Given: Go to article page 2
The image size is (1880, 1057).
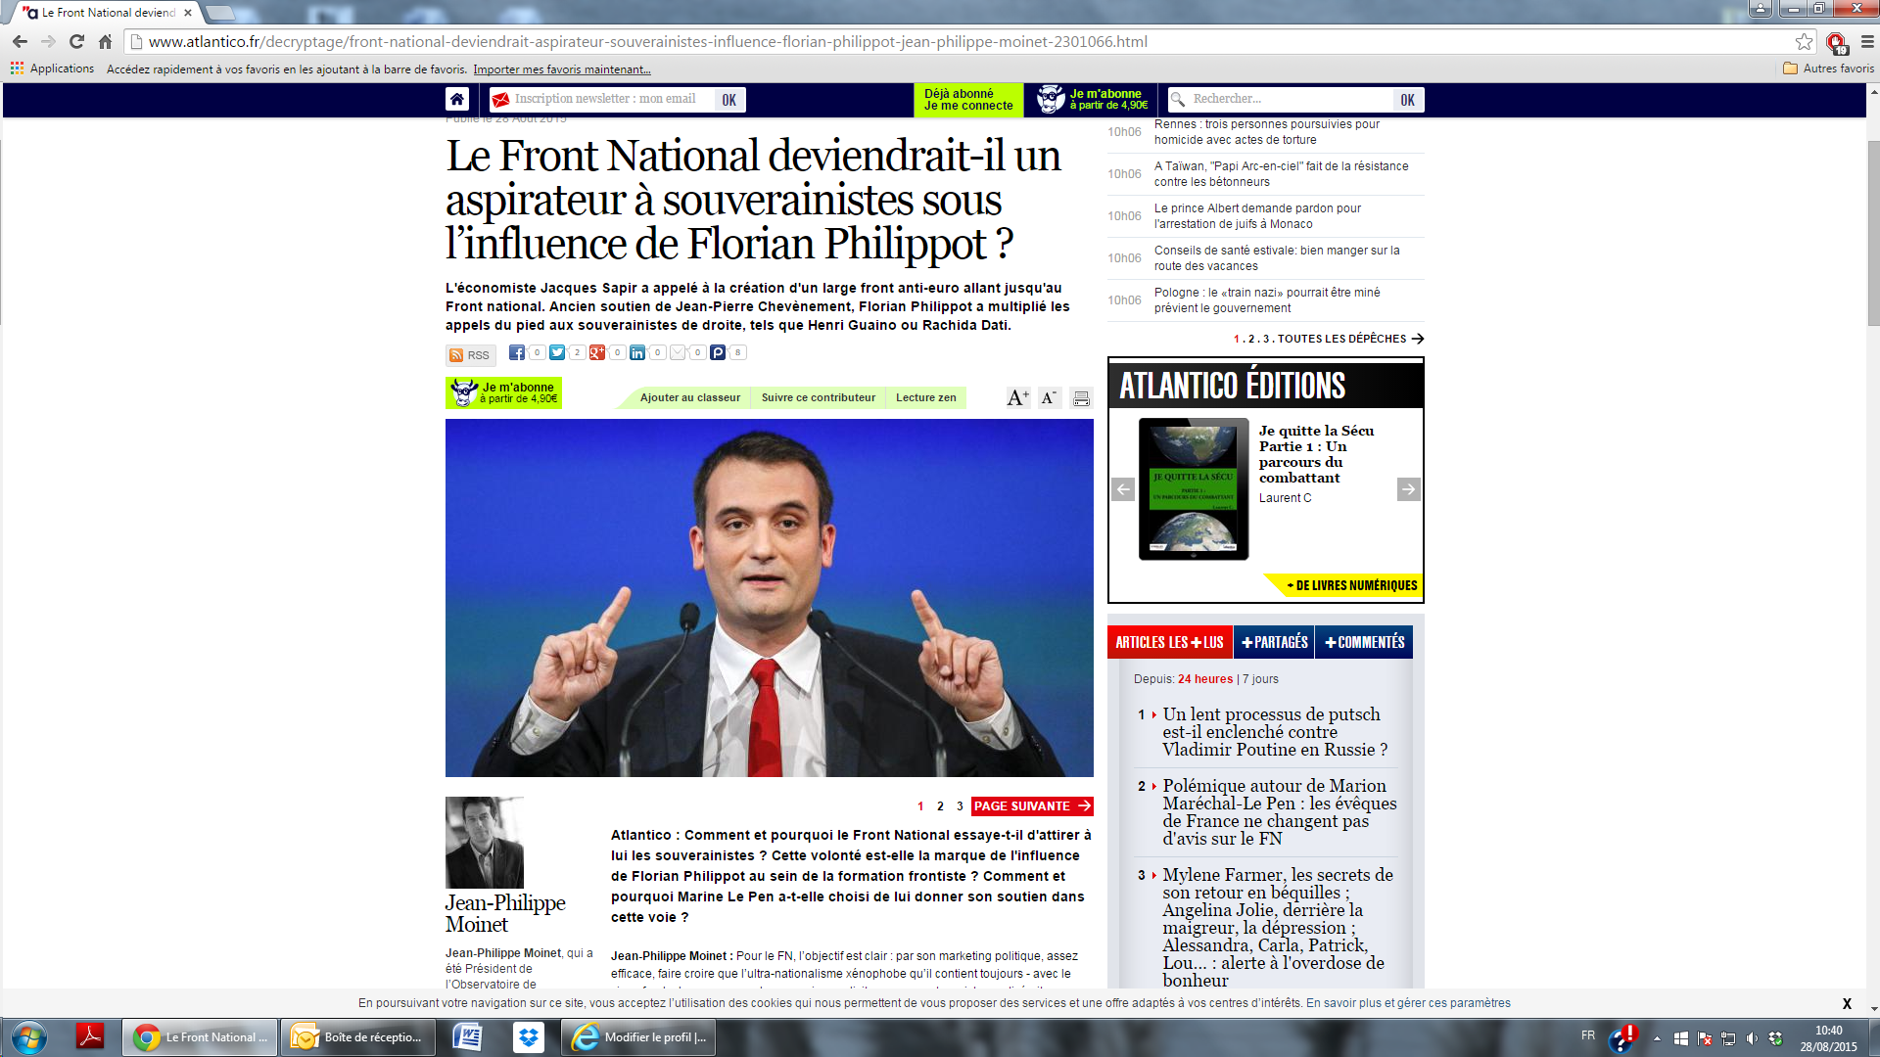Looking at the screenshot, I should coord(940,806).
